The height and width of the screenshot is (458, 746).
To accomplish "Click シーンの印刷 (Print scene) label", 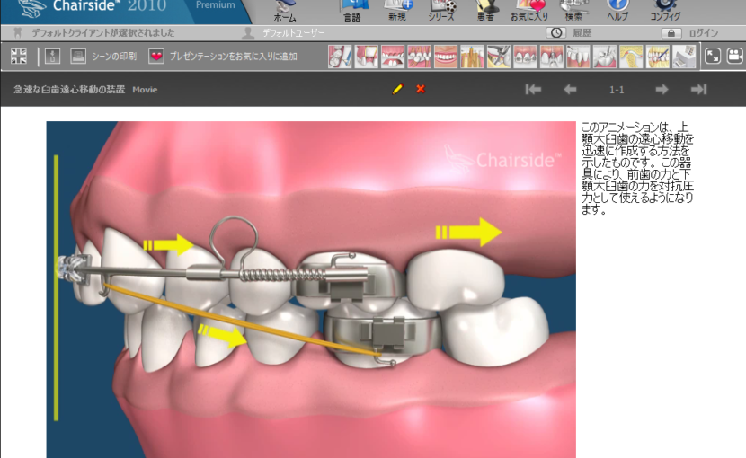I will pyautogui.click(x=114, y=57).
